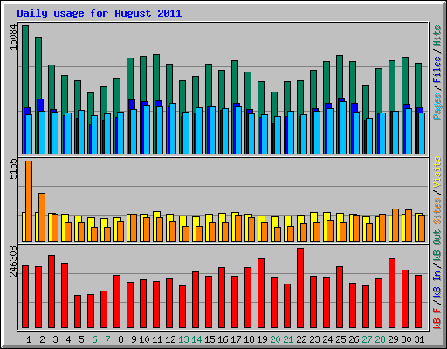Click green weekend day label 28
Viewport: 447px width, 349px height.
[380, 339]
